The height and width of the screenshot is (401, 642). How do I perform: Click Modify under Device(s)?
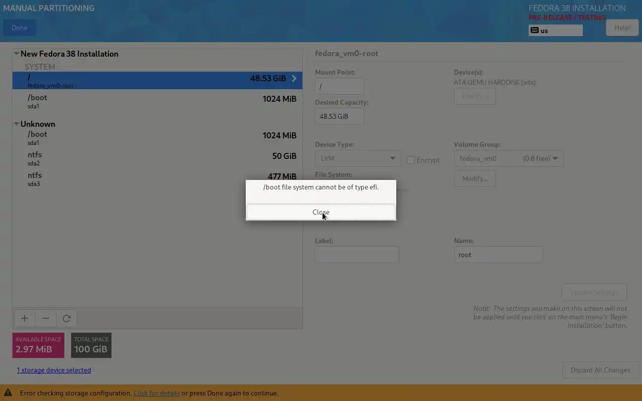click(475, 96)
